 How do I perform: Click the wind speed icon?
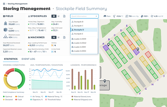152,16
